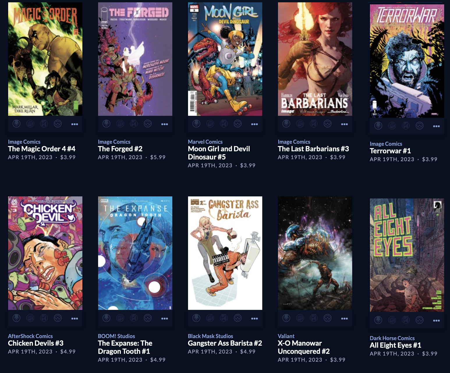450x373 pixels.
Task: Add The Magic Order 4 #4 to pull list
Action: pyautogui.click(x=17, y=124)
